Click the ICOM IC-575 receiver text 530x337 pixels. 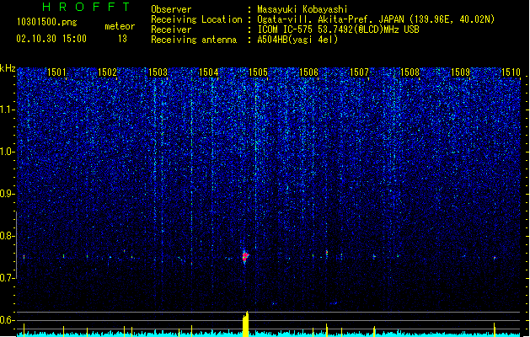tap(338, 29)
